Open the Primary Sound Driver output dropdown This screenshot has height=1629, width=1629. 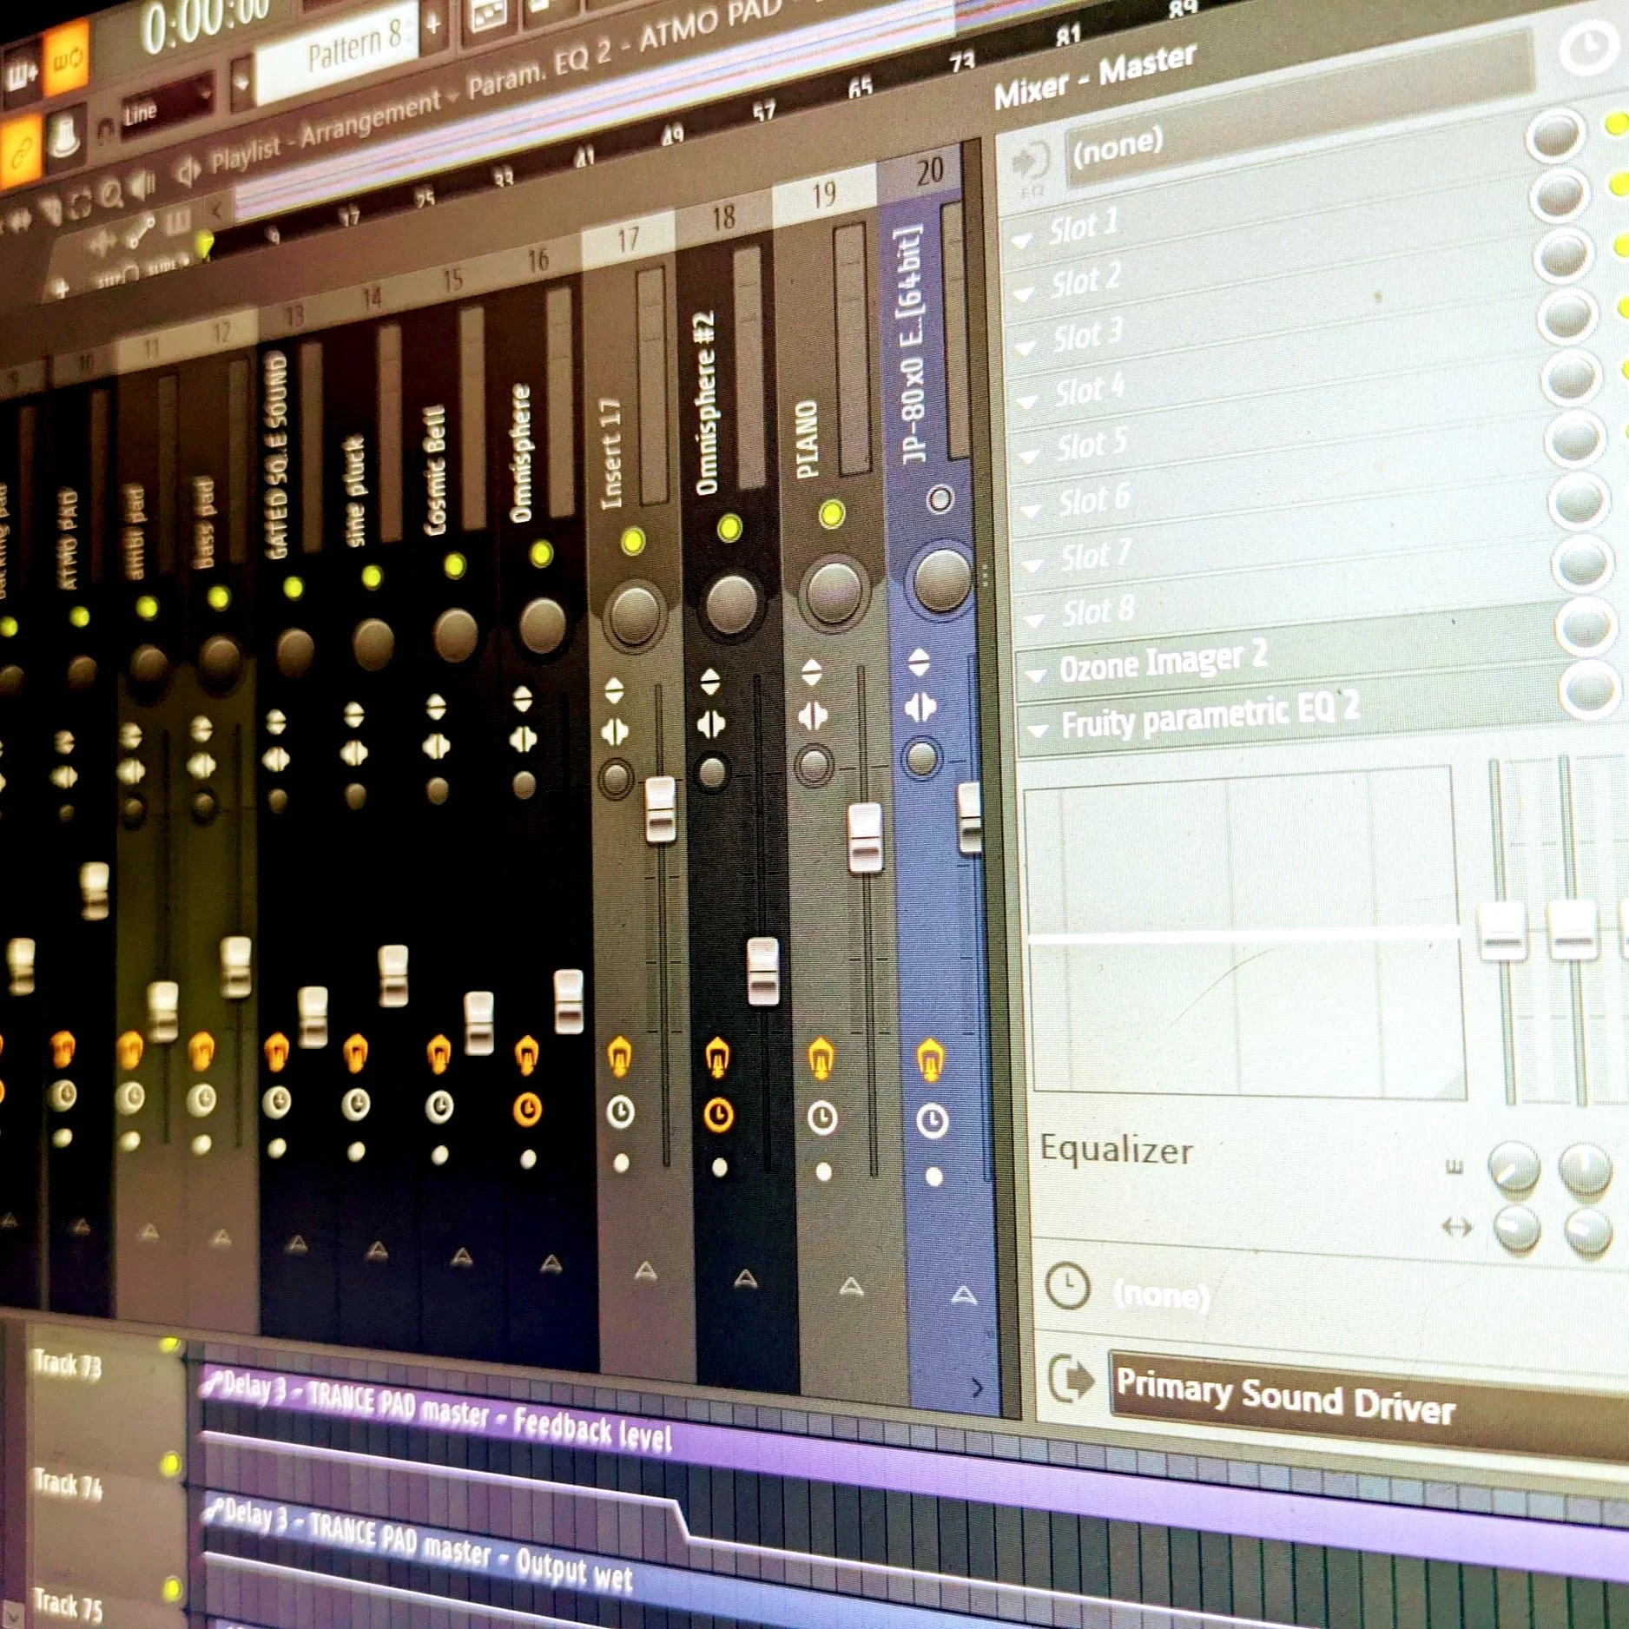pyautogui.click(x=1369, y=1402)
